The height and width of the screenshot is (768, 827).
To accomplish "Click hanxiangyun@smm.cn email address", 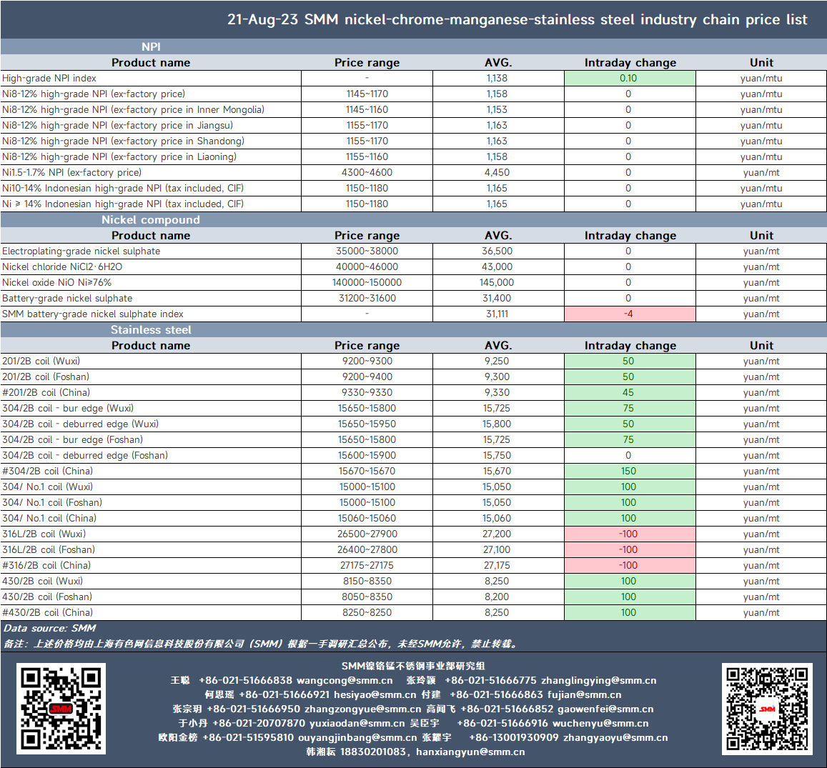I will pos(470,752).
